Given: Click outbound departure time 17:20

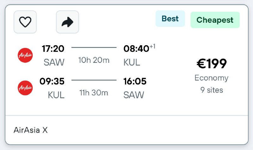Looking at the screenshot, I should tap(53, 49).
